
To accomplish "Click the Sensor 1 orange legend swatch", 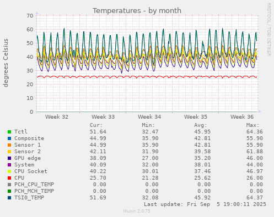I will (x=9, y=145).
